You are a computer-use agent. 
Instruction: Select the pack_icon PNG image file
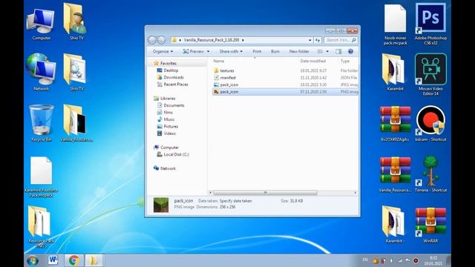[285, 92]
